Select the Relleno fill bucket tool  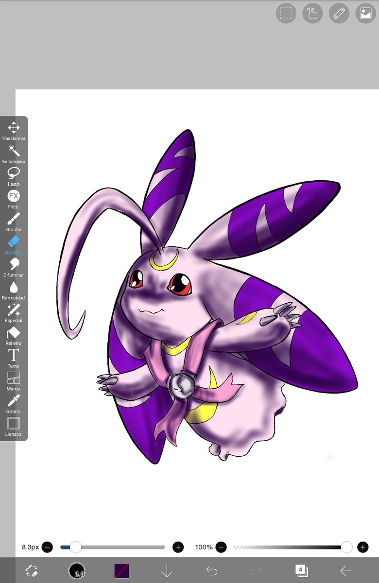click(x=14, y=336)
